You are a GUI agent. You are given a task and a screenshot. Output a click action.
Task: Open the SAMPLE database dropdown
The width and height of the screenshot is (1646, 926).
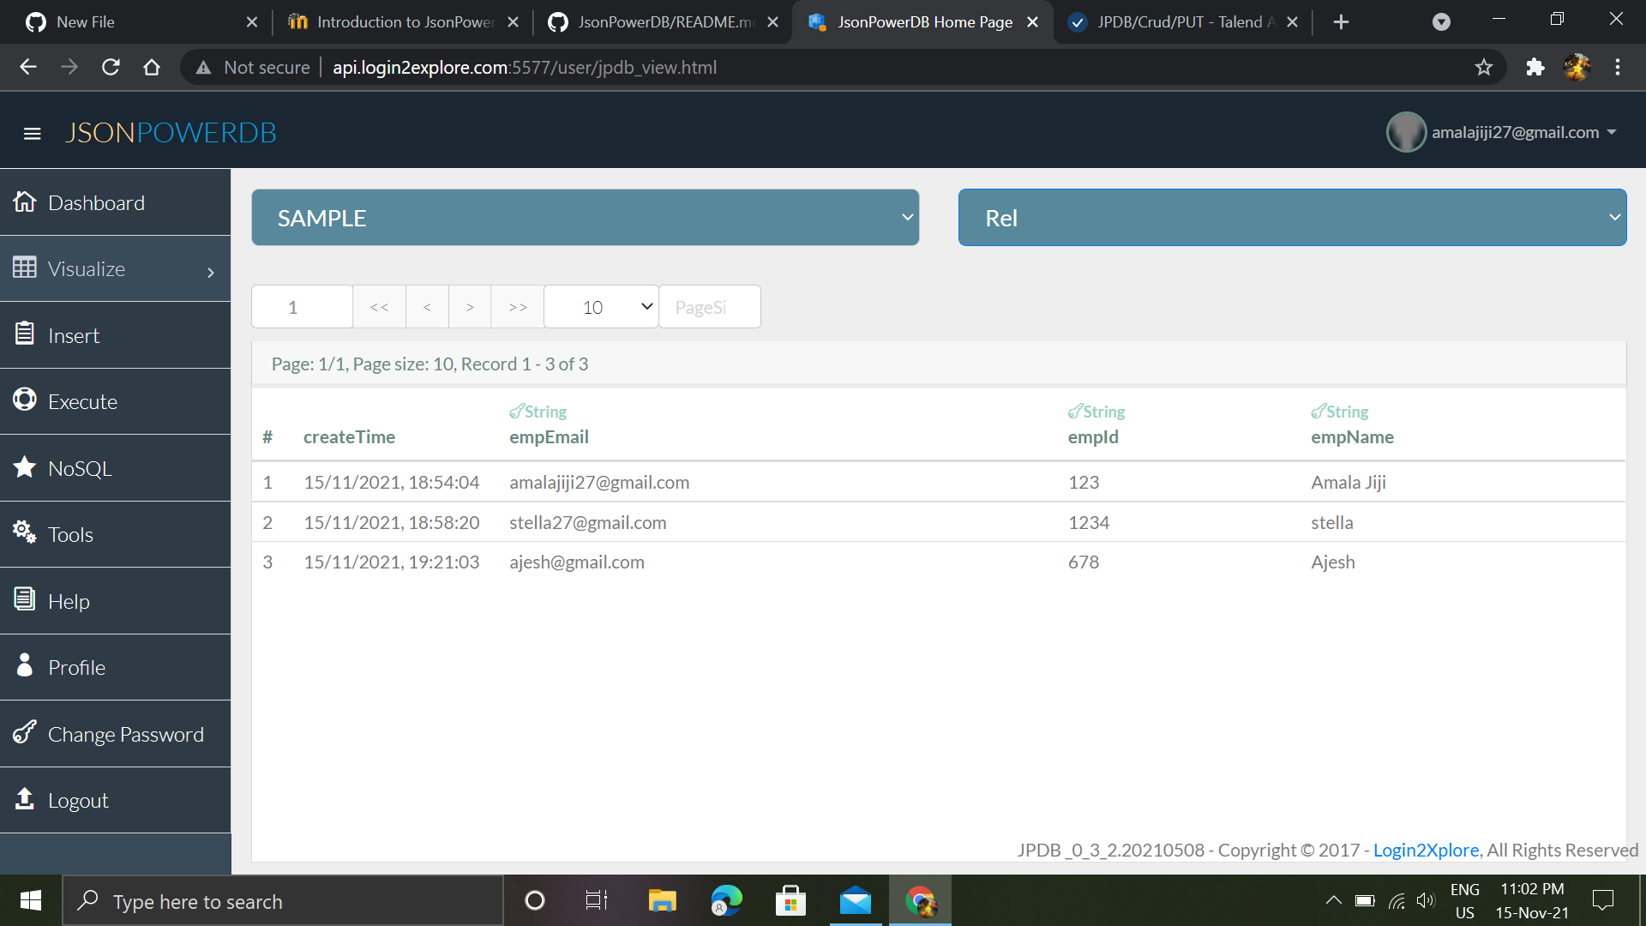click(586, 217)
